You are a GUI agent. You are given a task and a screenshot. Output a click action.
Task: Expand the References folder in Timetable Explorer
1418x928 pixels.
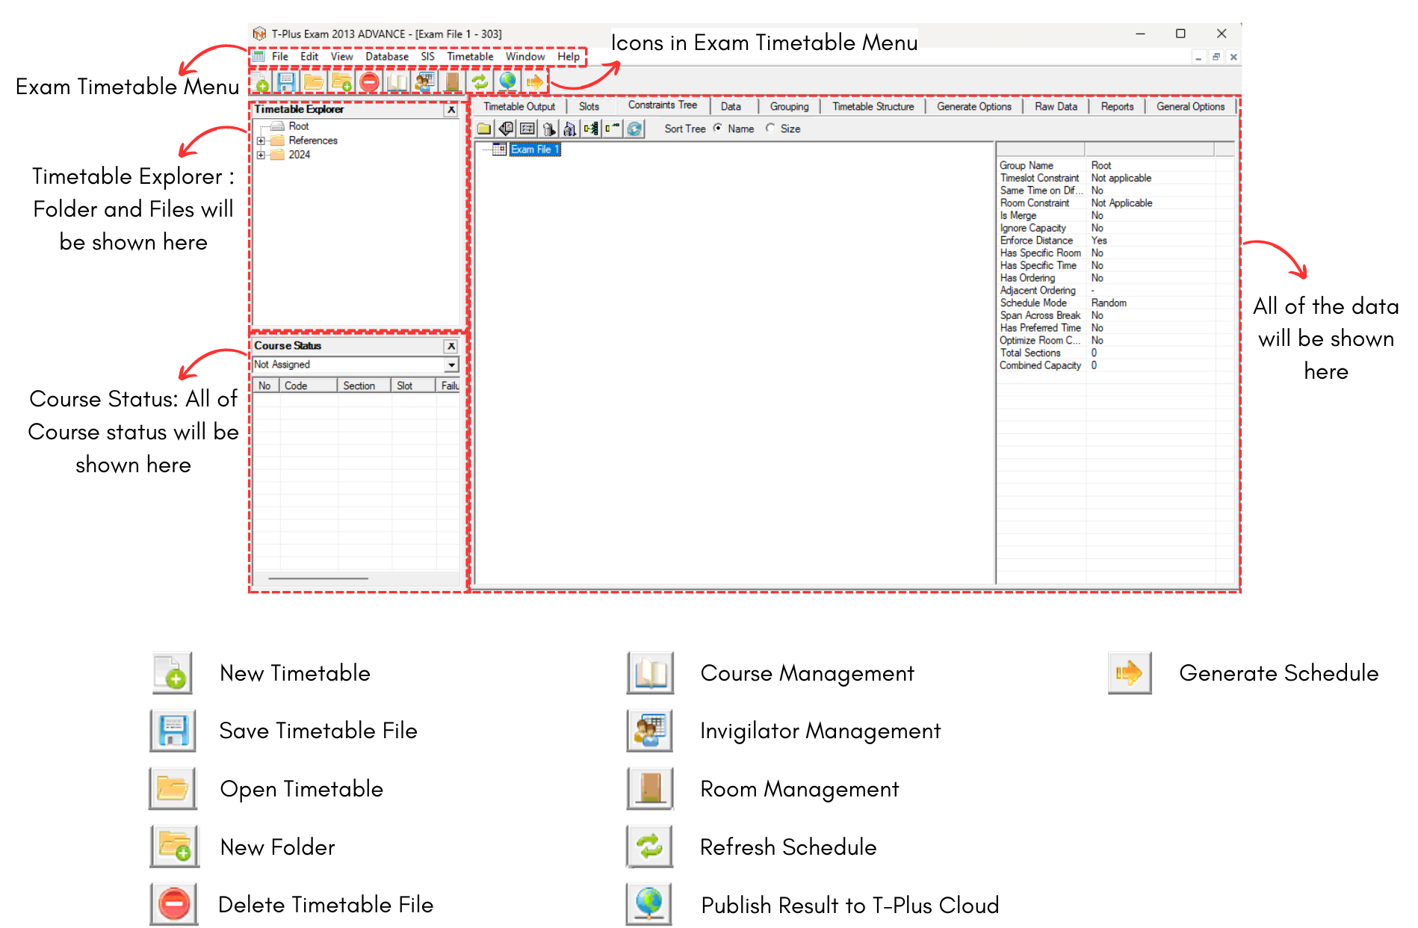261,140
